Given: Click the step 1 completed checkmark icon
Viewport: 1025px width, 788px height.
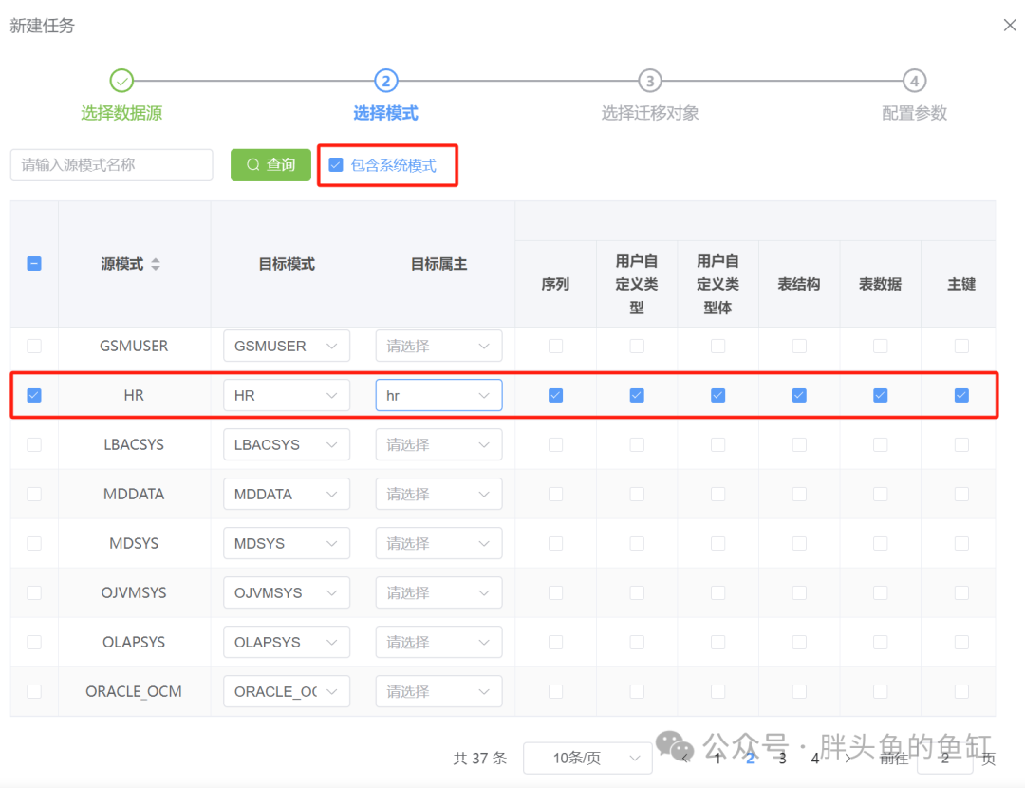Looking at the screenshot, I should click(x=121, y=81).
